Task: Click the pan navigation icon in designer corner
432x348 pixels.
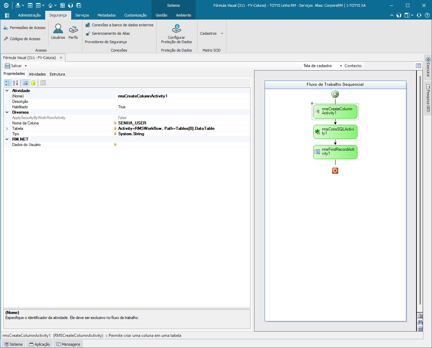Action: tap(420, 328)
